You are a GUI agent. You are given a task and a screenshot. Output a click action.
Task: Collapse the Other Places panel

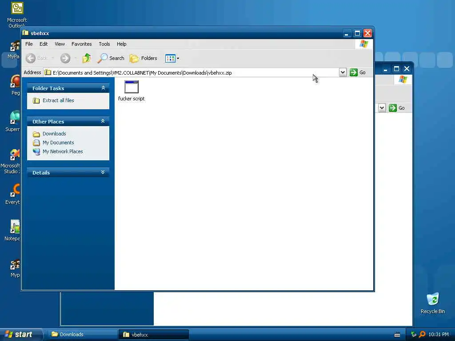click(x=103, y=121)
